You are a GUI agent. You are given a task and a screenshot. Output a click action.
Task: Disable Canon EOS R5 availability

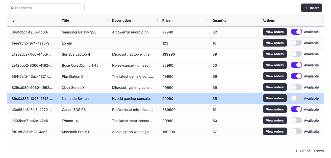[x=296, y=109]
